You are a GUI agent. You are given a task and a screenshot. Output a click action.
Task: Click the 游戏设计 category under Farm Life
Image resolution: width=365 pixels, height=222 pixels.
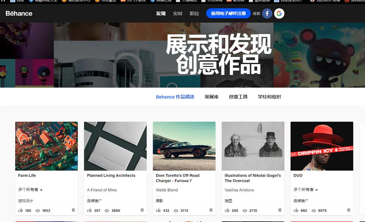pyautogui.click(x=26, y=201)
